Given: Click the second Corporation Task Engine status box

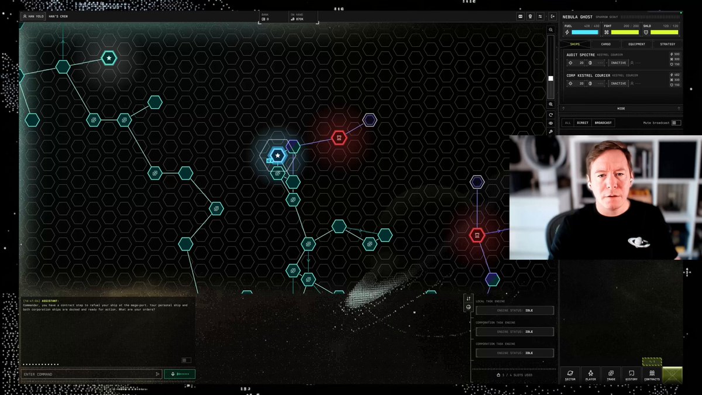Looking at the screenshot, I should click(515, 353).
